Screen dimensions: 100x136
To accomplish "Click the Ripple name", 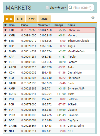I will point(71,57).
